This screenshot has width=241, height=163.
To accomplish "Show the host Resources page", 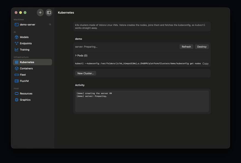I will click(32, 94).
